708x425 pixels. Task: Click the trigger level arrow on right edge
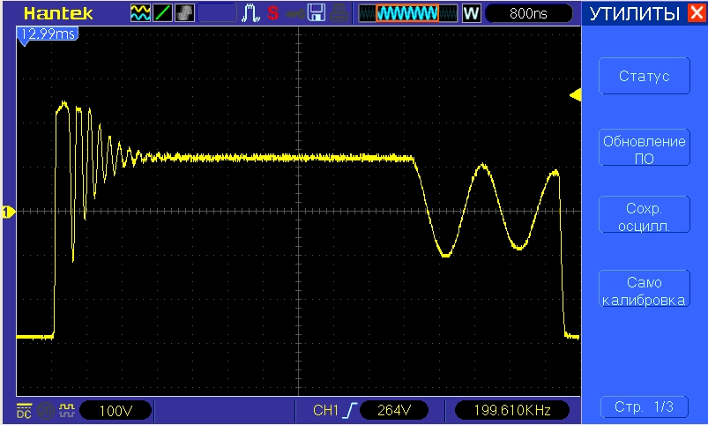[575, 94]
